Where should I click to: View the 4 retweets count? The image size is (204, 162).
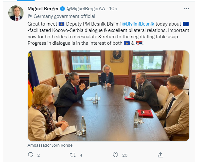pyautogui.click(x=81, y=155)
